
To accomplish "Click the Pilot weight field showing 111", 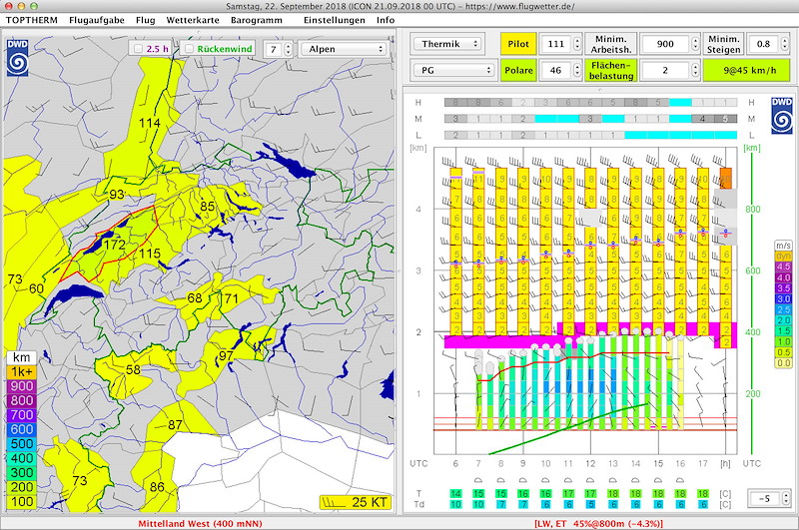I will click(556, 44).
